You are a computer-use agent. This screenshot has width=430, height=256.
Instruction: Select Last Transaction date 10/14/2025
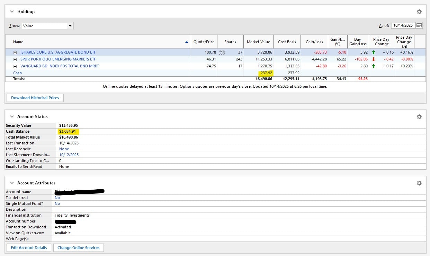tap(69, 143)
